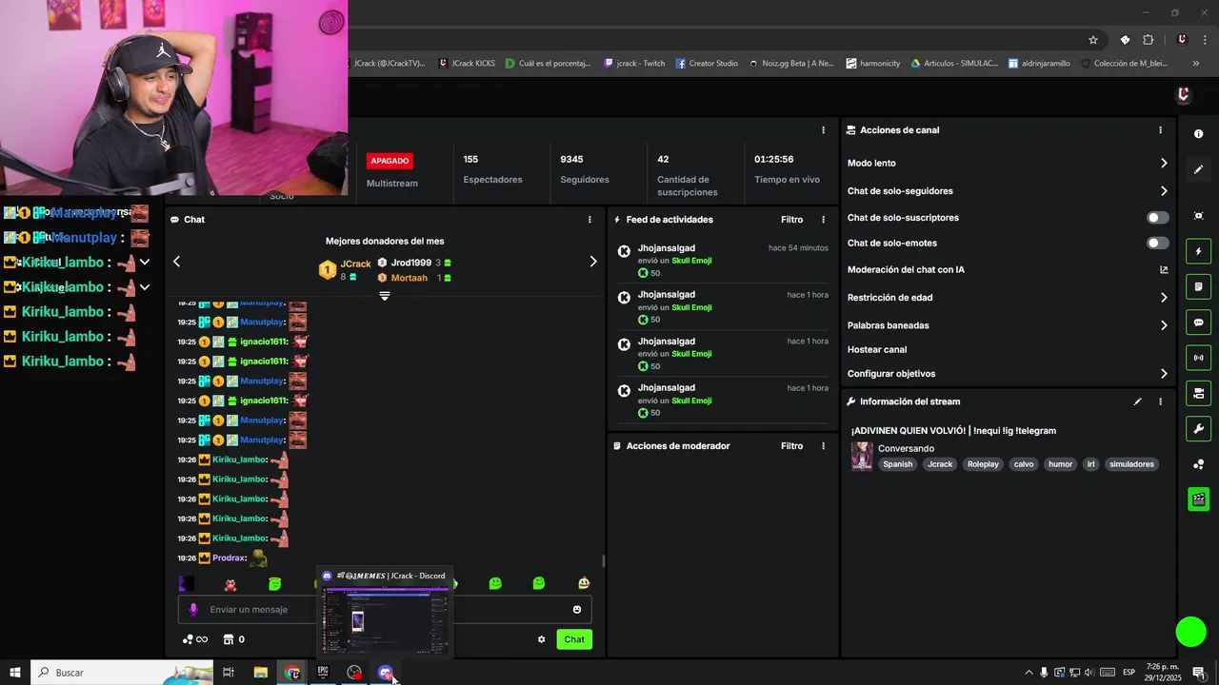Open the notes document icon in sidebar

(1198, 286)
